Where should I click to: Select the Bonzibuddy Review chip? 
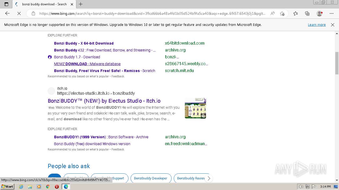pyautogui.click(x=191, y=178)
